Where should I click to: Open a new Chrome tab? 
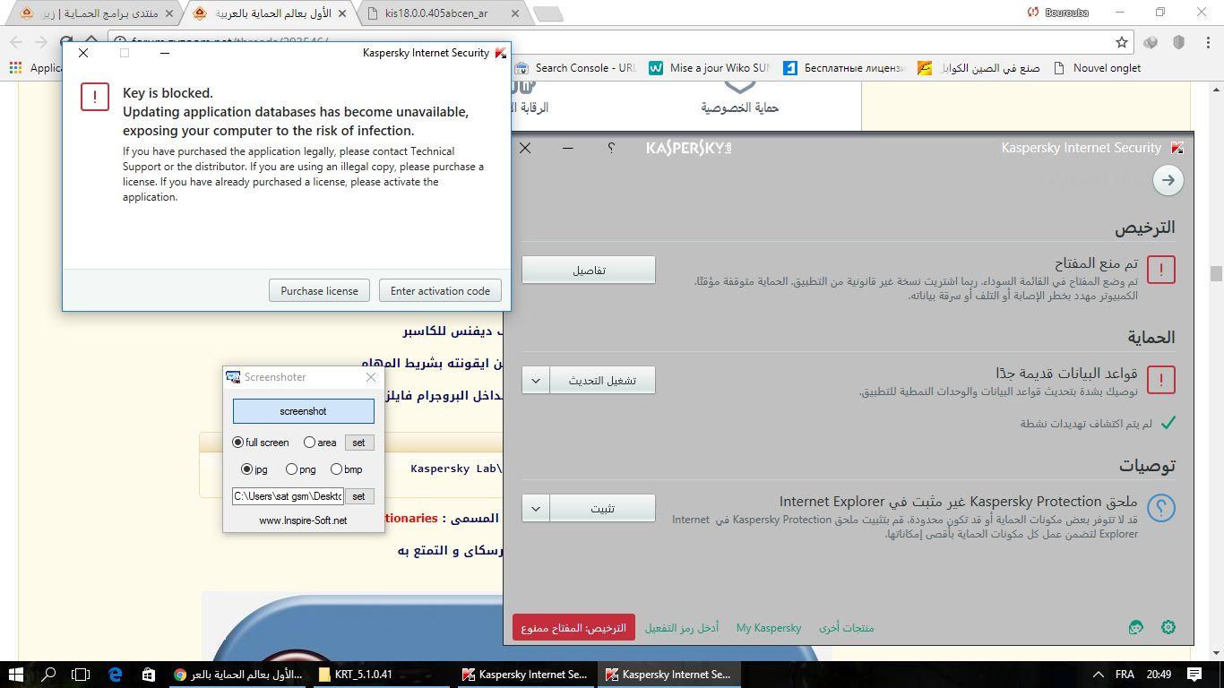click(x=547, y=13)
